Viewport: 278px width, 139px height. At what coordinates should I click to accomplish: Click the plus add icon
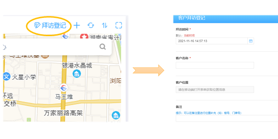pos(77,25)
